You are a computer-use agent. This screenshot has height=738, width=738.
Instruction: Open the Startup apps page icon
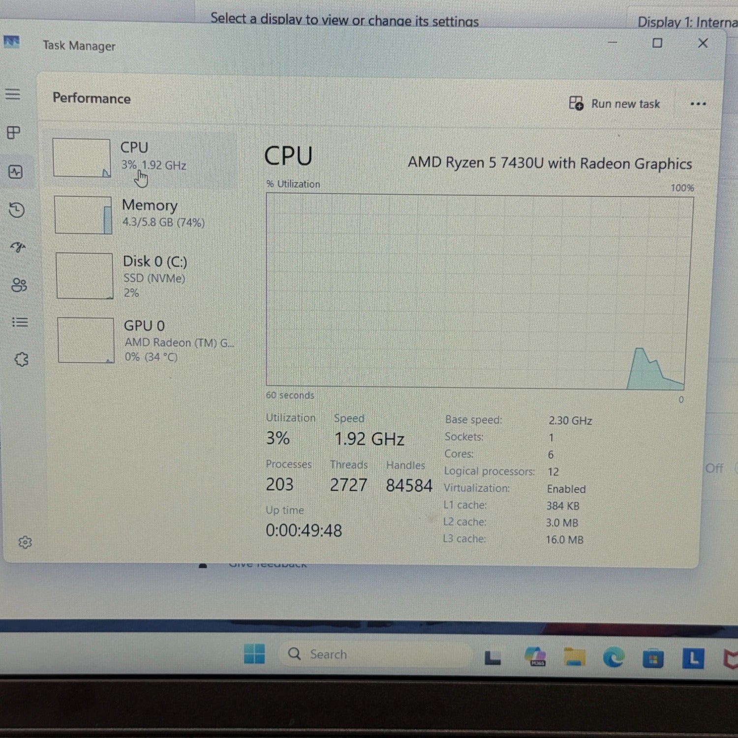point(18,247)
